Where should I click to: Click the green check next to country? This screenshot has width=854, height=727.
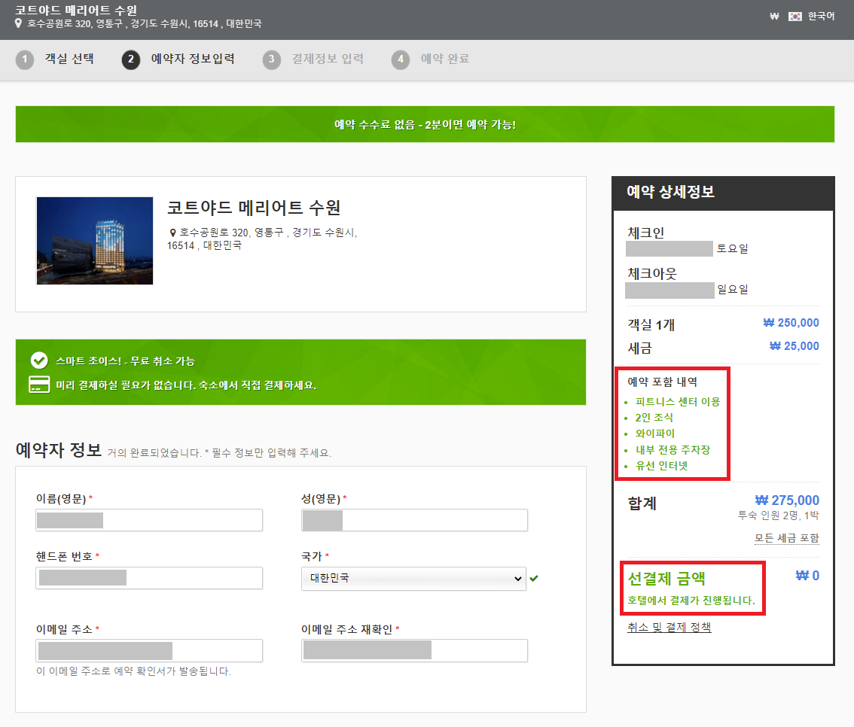(x=534, y=579)
